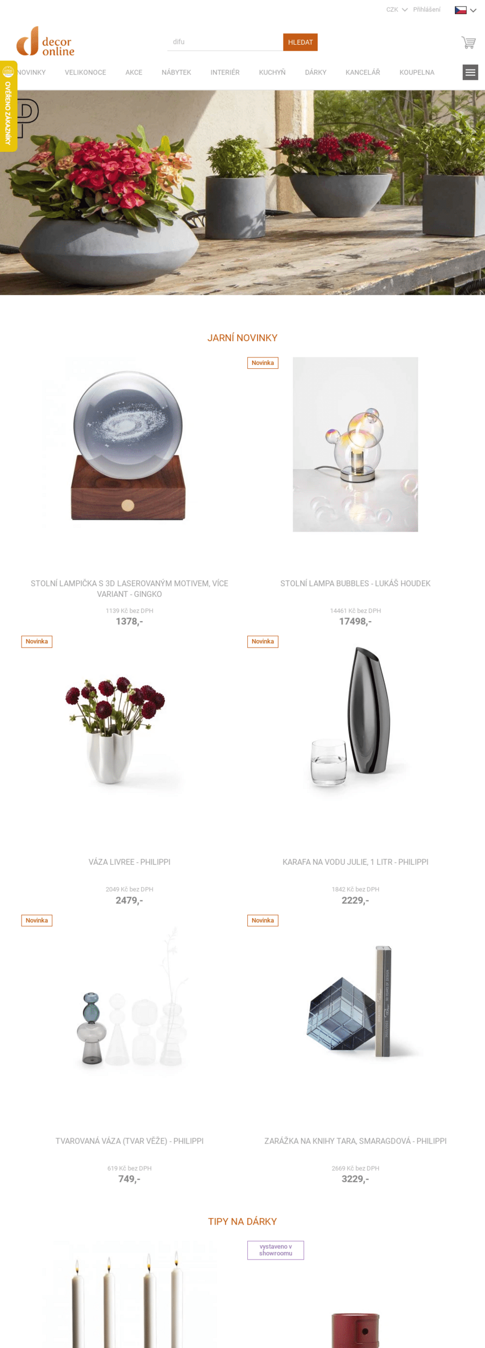Open the shopping cart icon
Viewport: 485px width, 1348px height.
[x=468, y=43]
